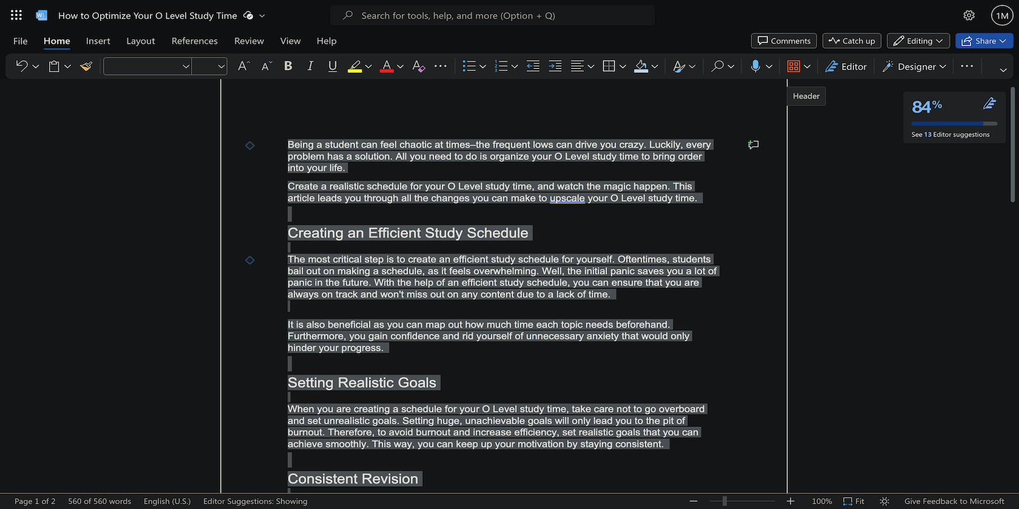The image size is (1019, 509).
Task: Open the app launcher waffle icon
Action: point(16,16)
